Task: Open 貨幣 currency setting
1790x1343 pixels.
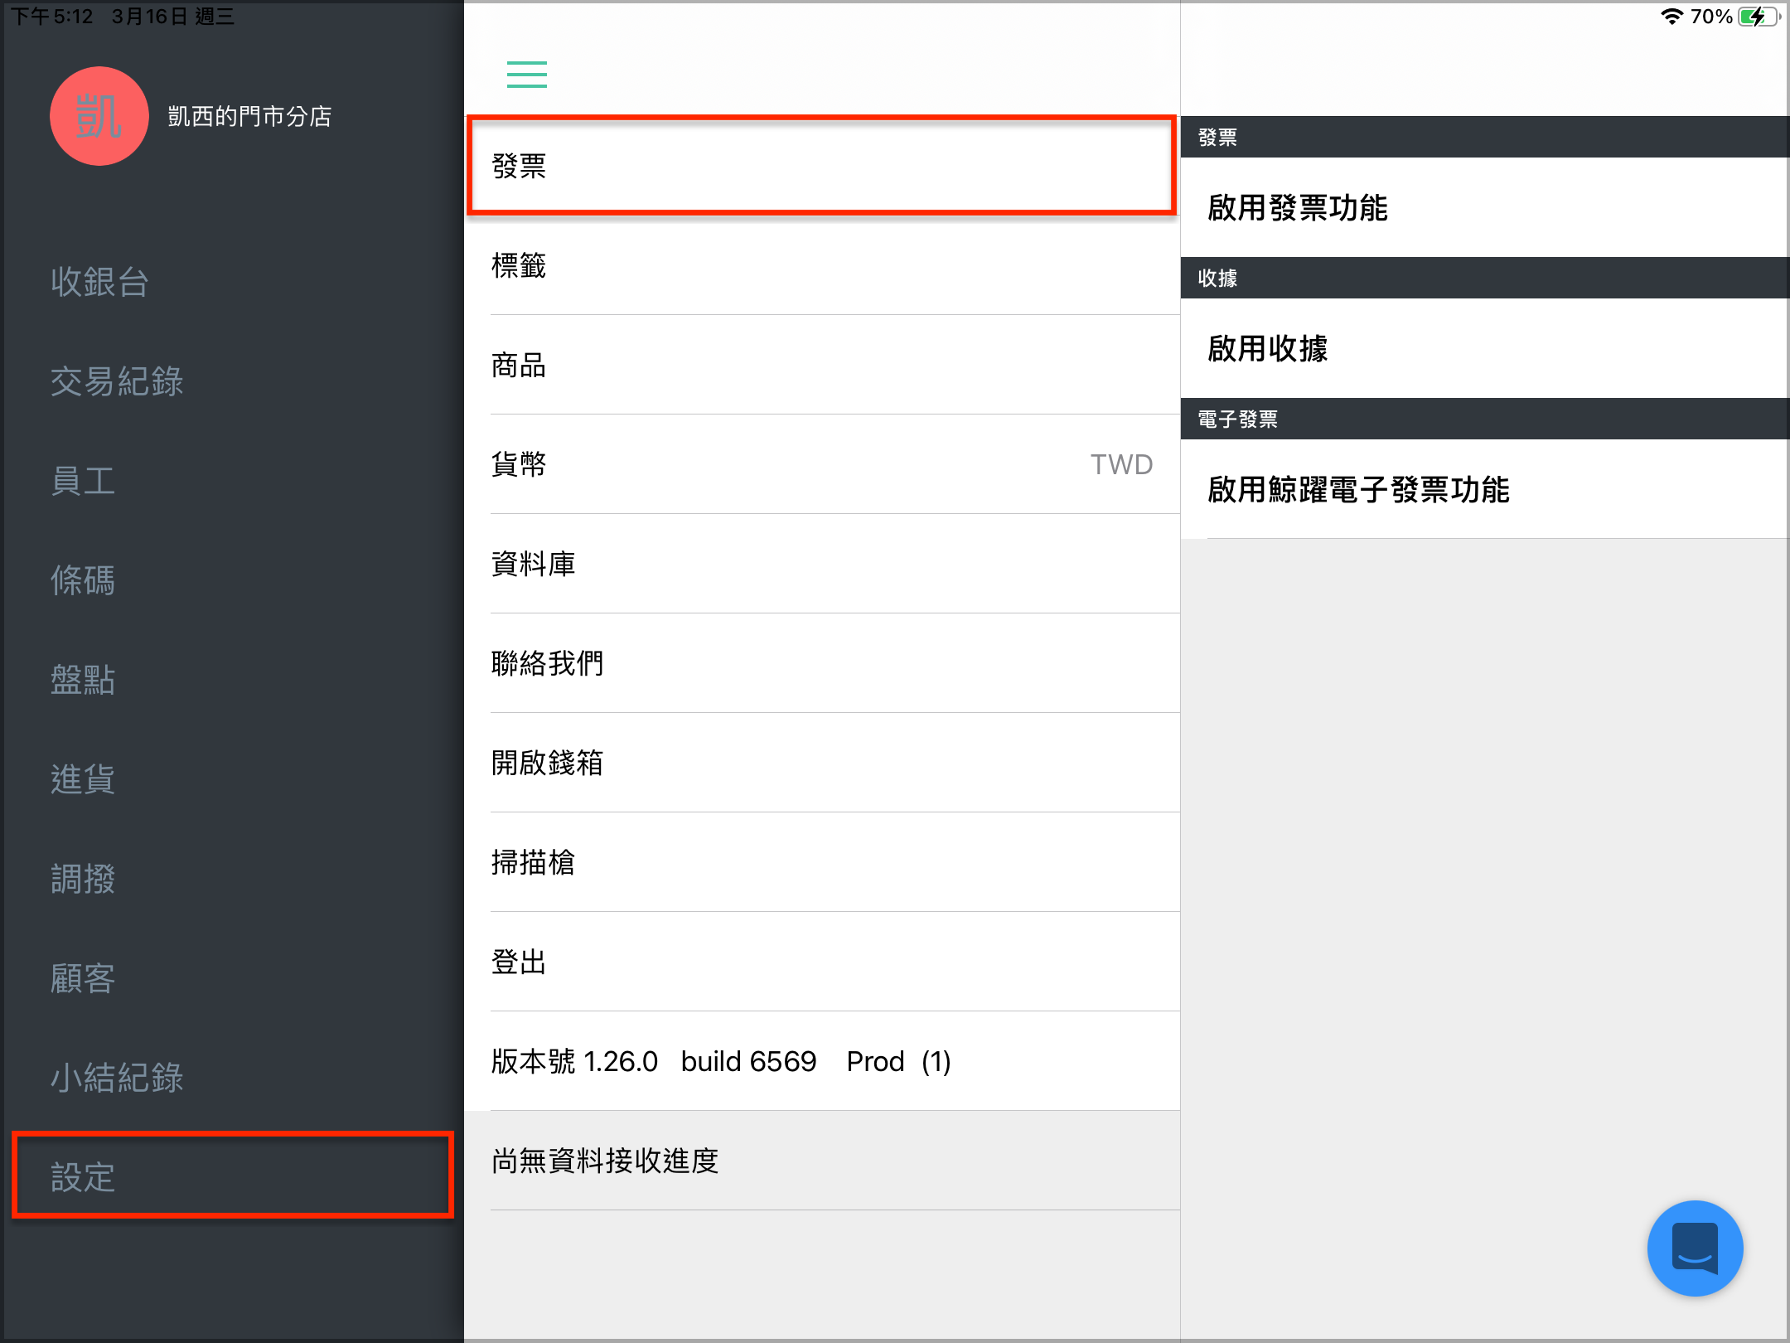Action: click(822, 464)
